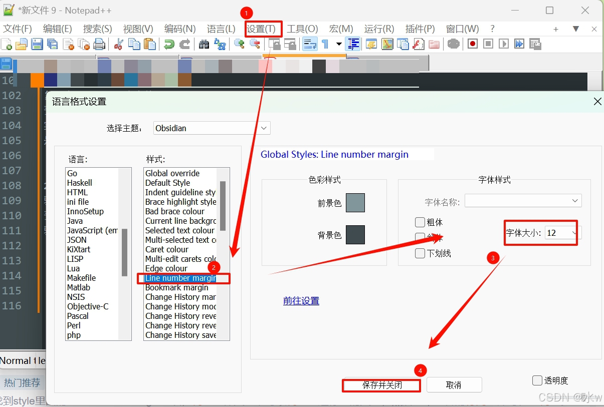Screen dimensions: 604x407
Task: Click the 样式 list scrollbar thumb
Action: pos(223,205)
